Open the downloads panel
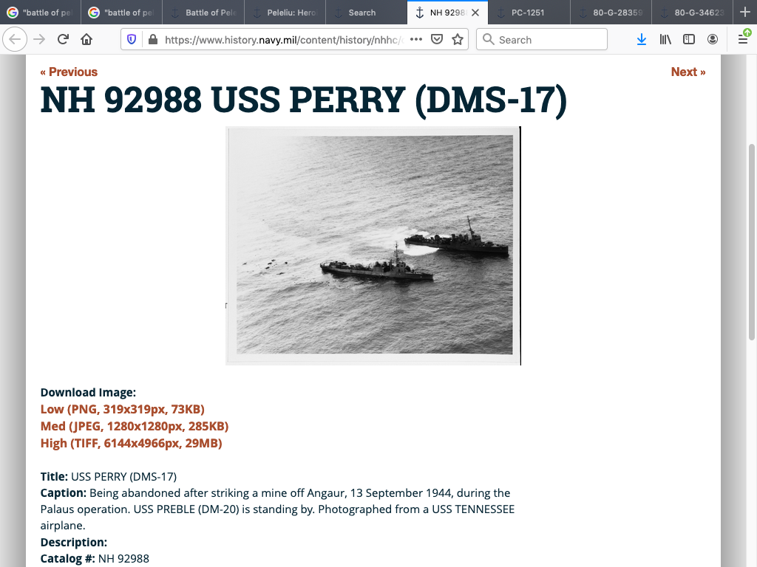This screenshot has height=567, width=757. (641, 39)
